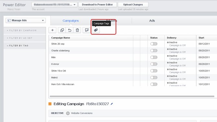This screenshot has height=122, width=217.
Task: Click the Website Conversions objective text
Action: coord(82,113)
